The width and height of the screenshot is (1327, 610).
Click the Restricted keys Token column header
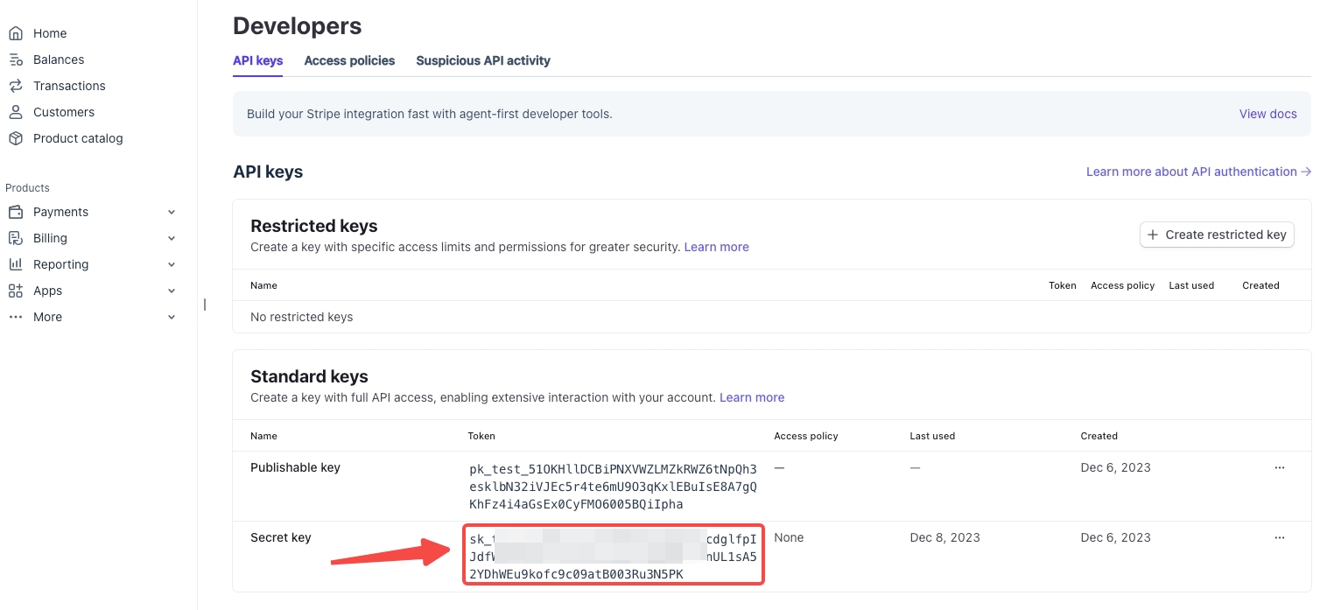coord(1063,285)
